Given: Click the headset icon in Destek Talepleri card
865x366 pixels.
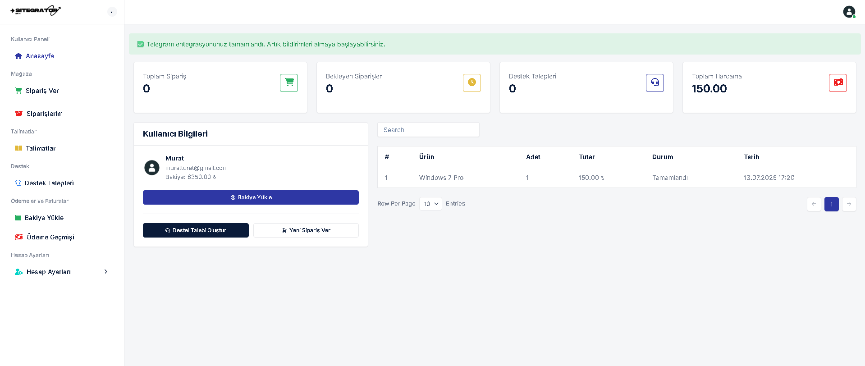Looking at the screenshot, I should [x=655, y=83].
